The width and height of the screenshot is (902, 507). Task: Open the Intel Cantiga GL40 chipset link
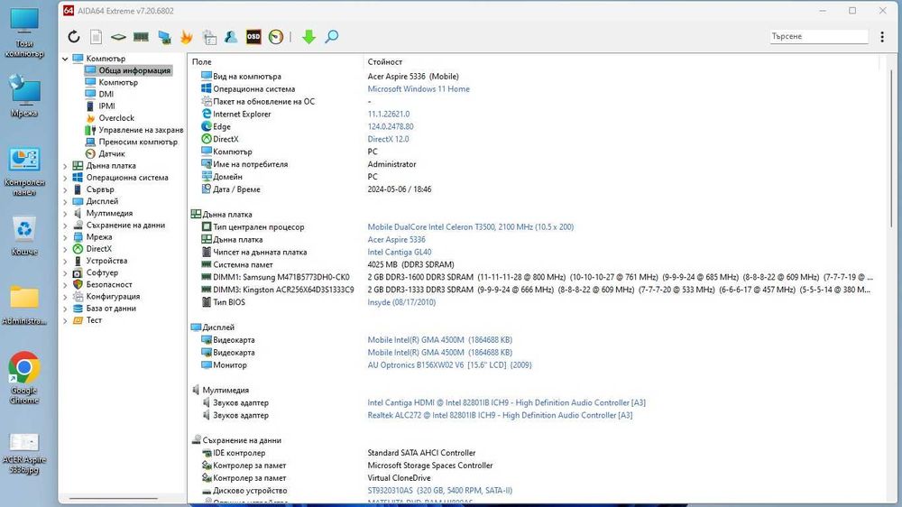(400, 252)
